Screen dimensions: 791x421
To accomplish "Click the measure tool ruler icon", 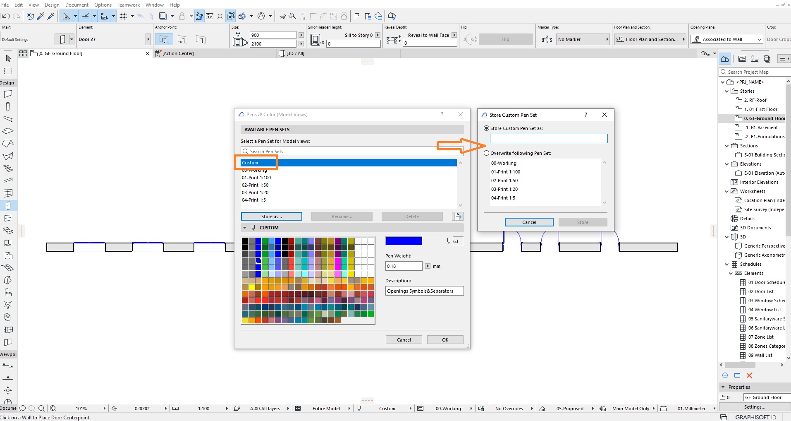I will coord(210,16).
